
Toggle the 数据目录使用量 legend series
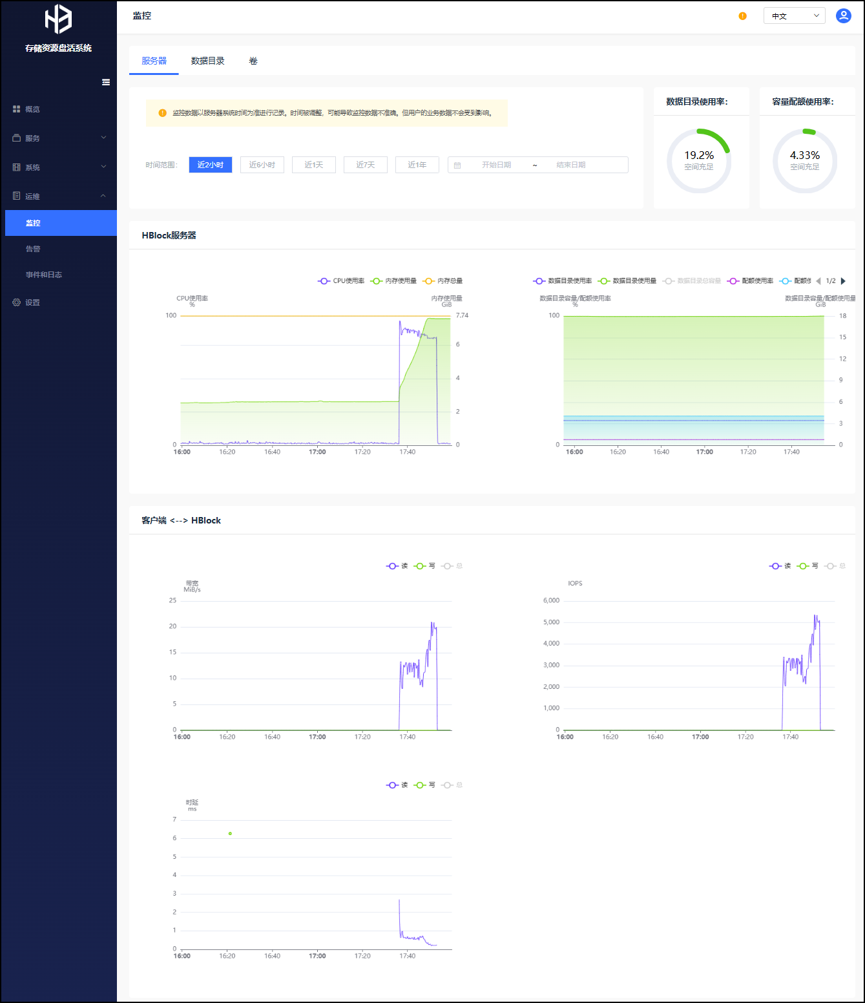click(x=627, y=281)
